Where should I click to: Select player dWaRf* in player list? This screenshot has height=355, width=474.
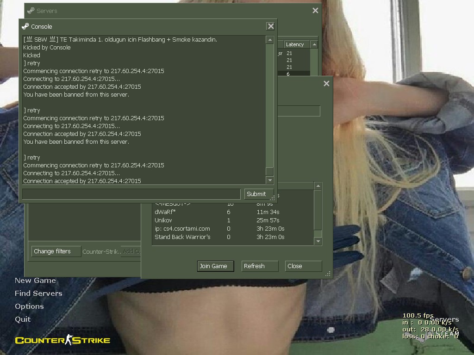[233, 212]
